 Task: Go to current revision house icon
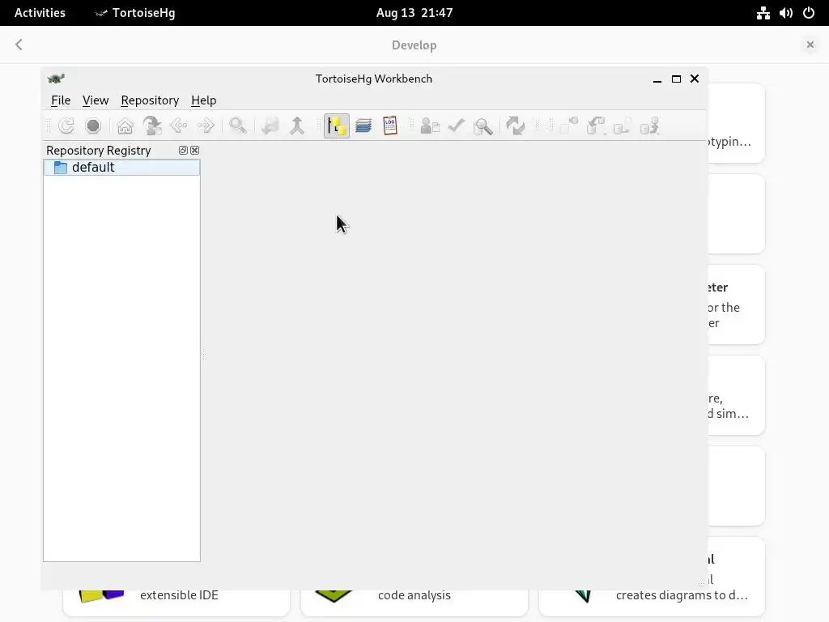coord(125,126)
